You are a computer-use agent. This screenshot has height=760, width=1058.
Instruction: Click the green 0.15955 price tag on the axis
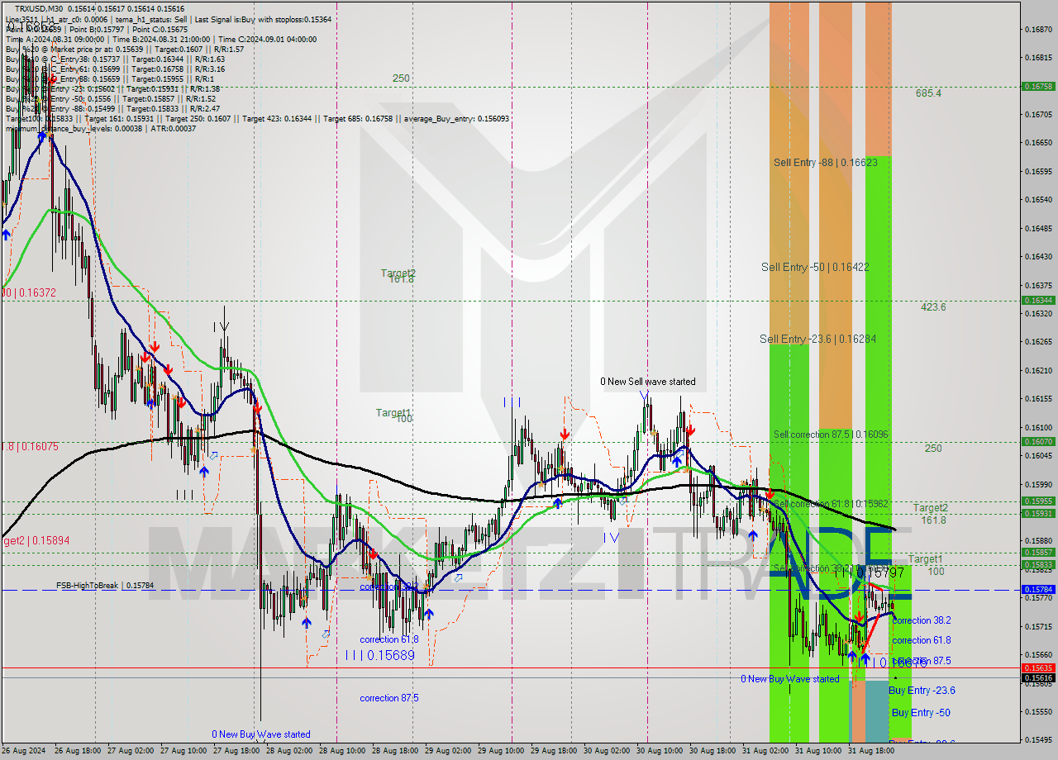click(x=1038, y=501)
